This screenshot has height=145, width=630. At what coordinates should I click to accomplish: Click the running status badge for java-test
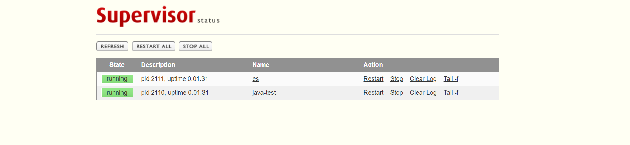[117, 93]
